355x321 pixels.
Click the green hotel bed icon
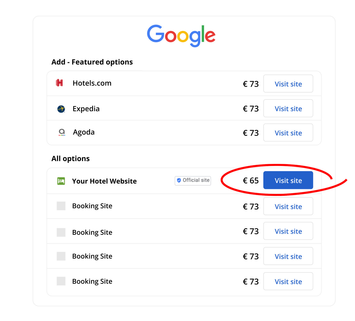click(61, 181)
